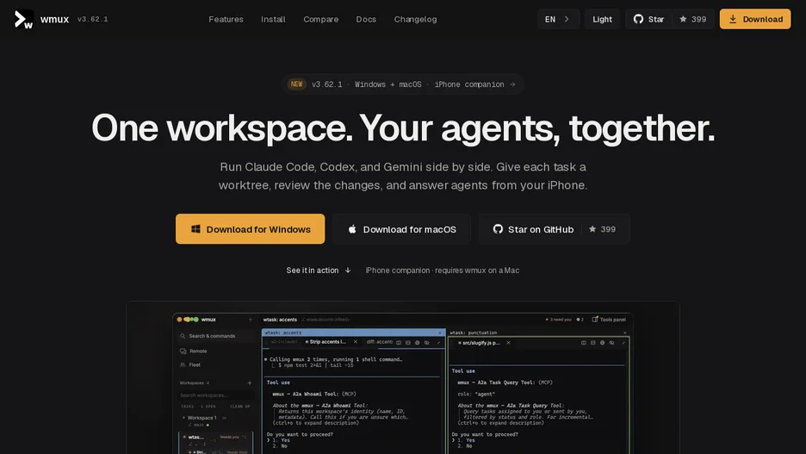This screenshot has width=806, height=454.
Task: Click Download for macOS button
Action: pos(401,229)
